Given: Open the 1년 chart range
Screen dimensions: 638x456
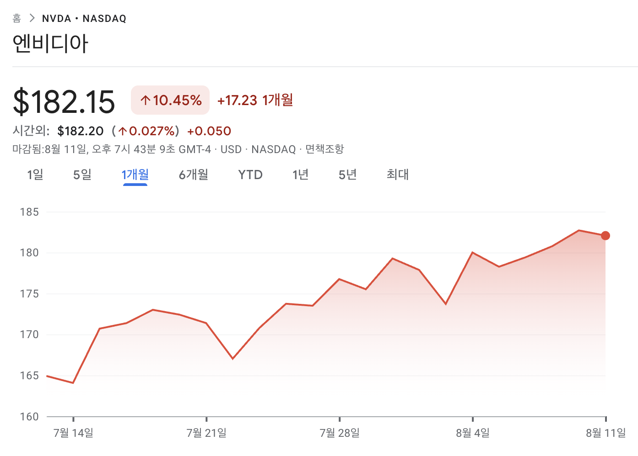Looking at the screenshot, I should click(x=301, y=175).
